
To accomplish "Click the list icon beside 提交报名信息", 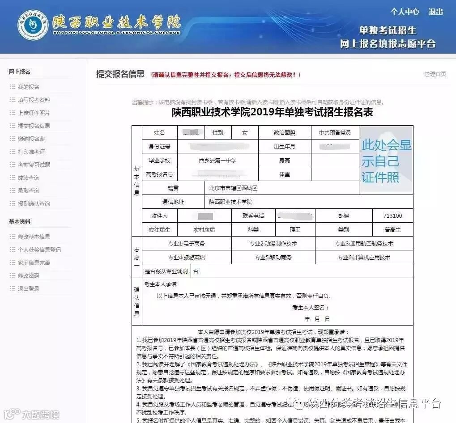I will tap(12, 126).
